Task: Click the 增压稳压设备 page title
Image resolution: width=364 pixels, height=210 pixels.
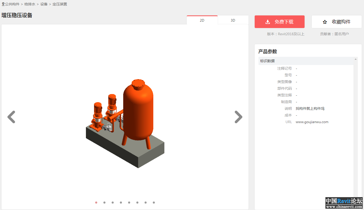Action: click(17, 15)
